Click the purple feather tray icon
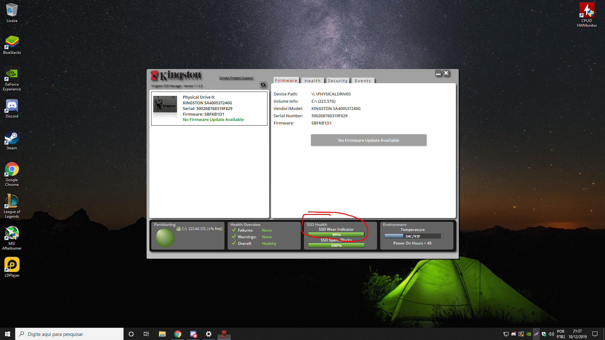This screenshot has width=605, height=340. point(536,334)
